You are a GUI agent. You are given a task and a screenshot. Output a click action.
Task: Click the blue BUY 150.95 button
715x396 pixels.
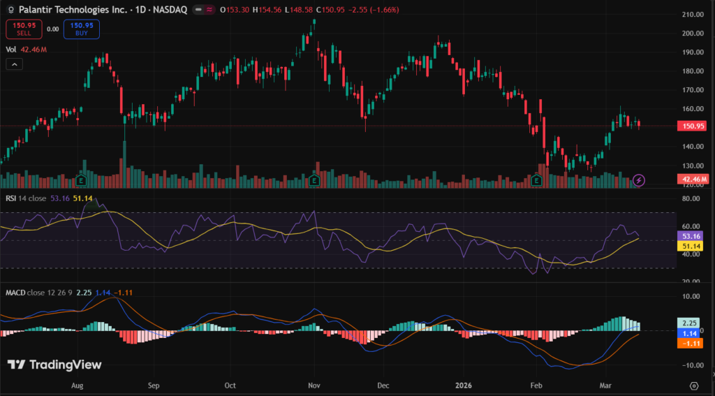[81, 29]
